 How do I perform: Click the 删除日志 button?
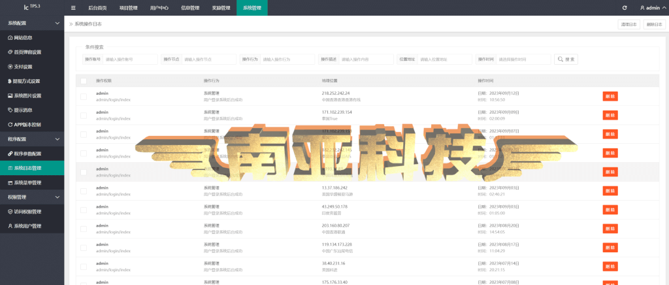click(655, 24)
